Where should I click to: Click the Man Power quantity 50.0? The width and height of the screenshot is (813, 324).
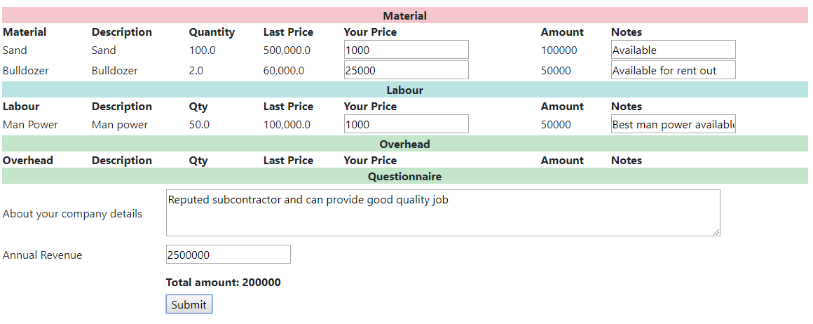[x=199, y=125]
